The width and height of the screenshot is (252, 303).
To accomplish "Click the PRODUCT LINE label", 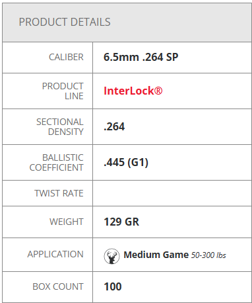I will pyautogui.click(x=63, y=91).
